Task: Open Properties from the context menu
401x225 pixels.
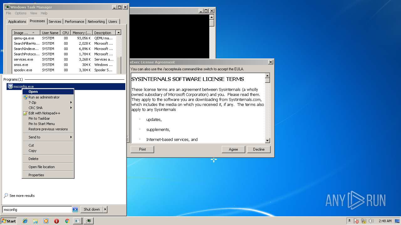Action: [48, 175]
